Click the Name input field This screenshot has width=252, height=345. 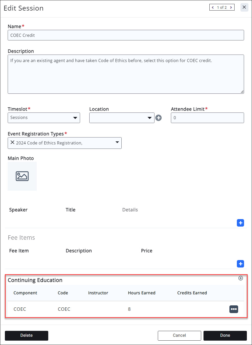coord(126,35)
